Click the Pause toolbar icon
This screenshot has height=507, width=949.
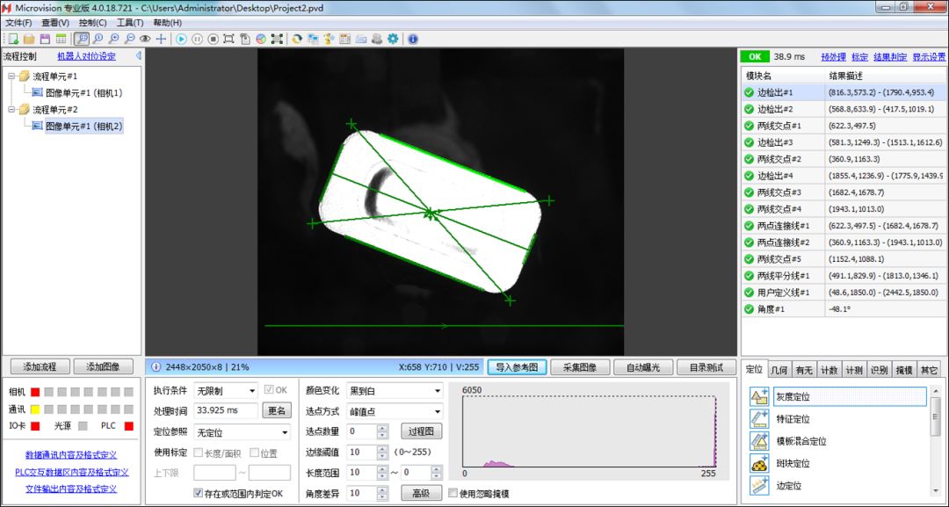(198, 39)
